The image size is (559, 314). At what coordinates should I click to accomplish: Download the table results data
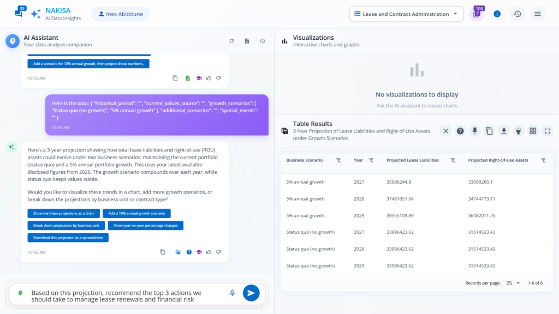[504, 131]
